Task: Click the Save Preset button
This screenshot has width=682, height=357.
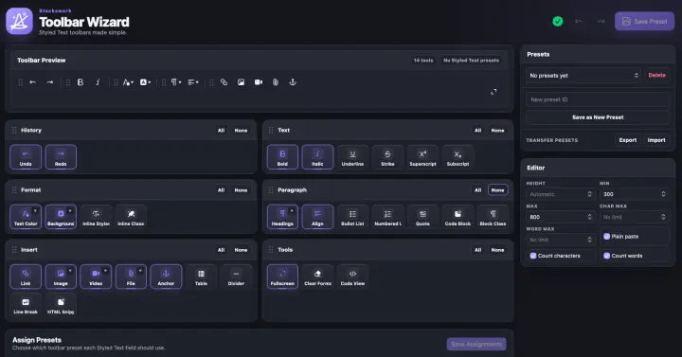Action: (645, 22)
